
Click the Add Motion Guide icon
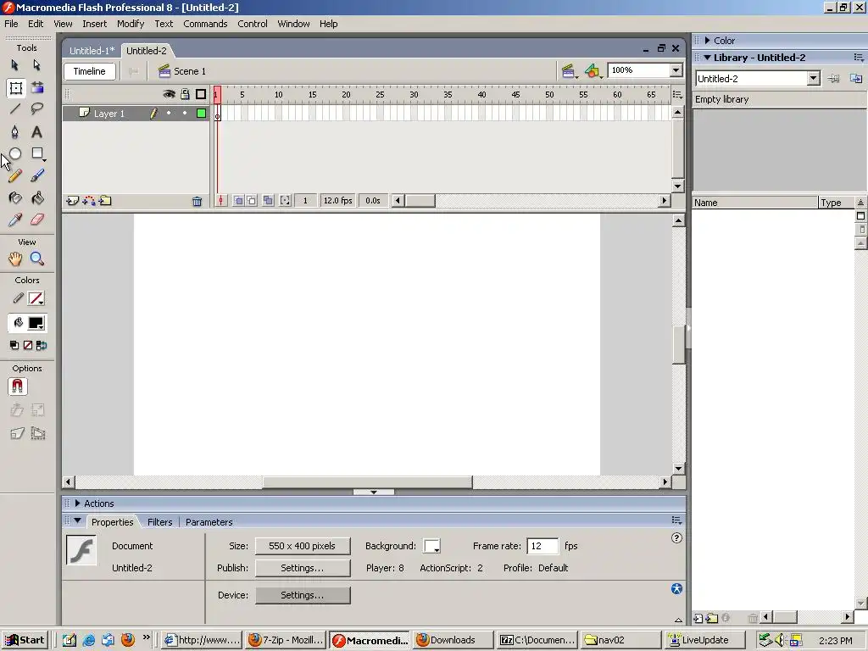point(88,201)
